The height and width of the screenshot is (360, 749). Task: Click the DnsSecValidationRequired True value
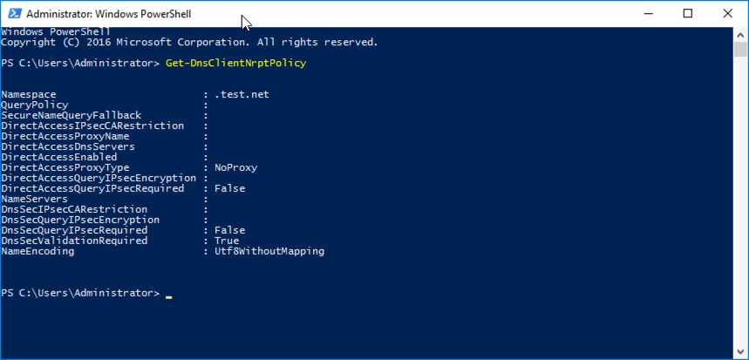(x=227, y=241)
